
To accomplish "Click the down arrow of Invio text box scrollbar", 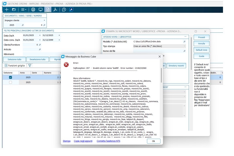I will tap(184, 116).
